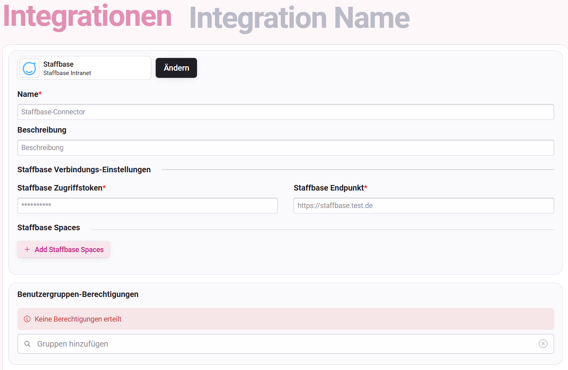Click the Integration Name heading
The width and height of the screenshot is (568, 370).
(x=299, y=18)
